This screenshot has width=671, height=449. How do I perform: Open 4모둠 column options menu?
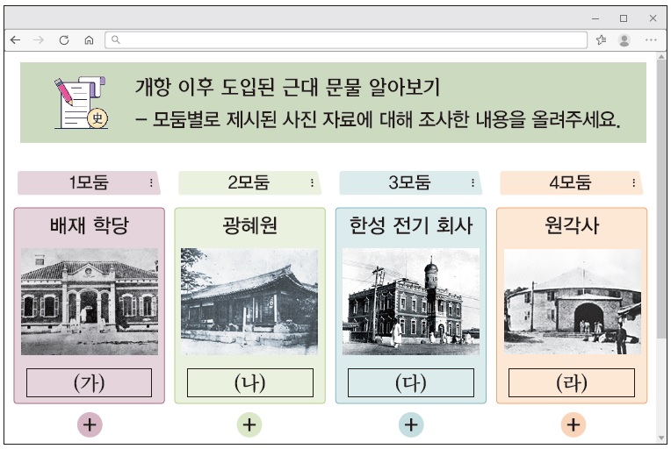pyautogui.click(x=633, y=183)
